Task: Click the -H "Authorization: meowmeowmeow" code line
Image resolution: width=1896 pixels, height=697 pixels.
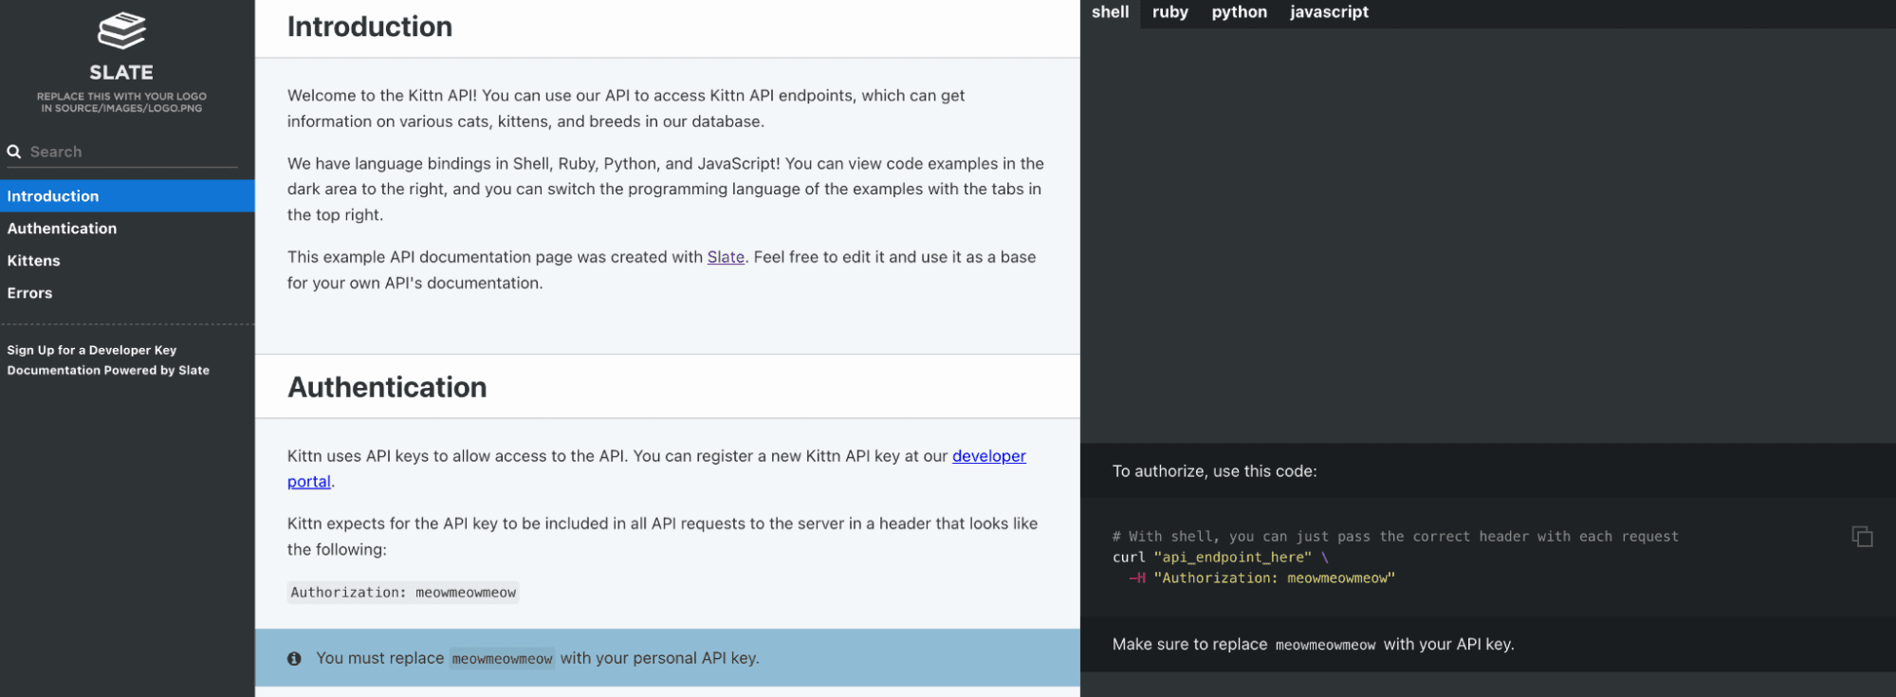Action: (1261, 578)
